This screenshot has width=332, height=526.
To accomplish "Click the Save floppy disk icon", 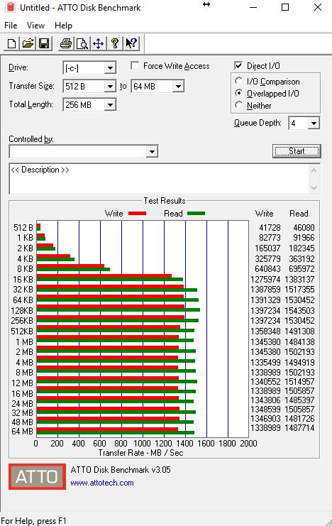I will [44, 43].
